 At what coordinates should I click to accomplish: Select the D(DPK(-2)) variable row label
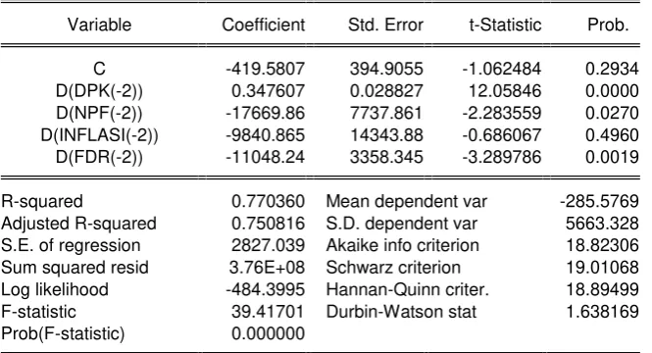click(99, 91)
